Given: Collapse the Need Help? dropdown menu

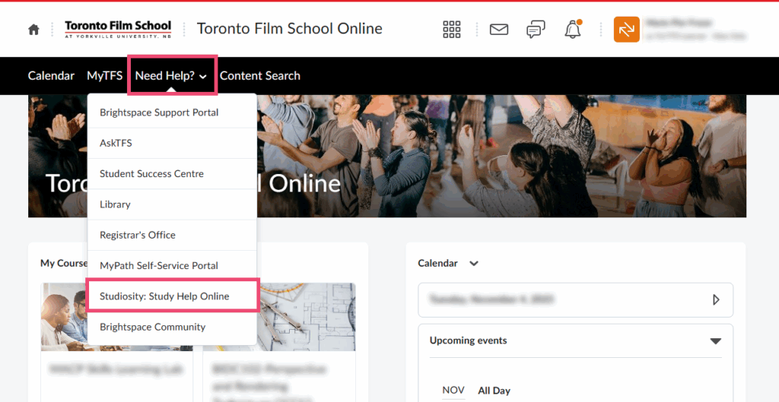Looking at the screenshot, I should pos(172,75).
